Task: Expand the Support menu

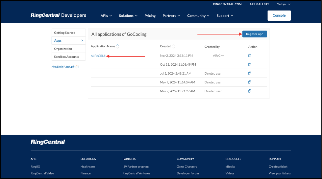Action: pyautogui.click(x=225, y=16)
